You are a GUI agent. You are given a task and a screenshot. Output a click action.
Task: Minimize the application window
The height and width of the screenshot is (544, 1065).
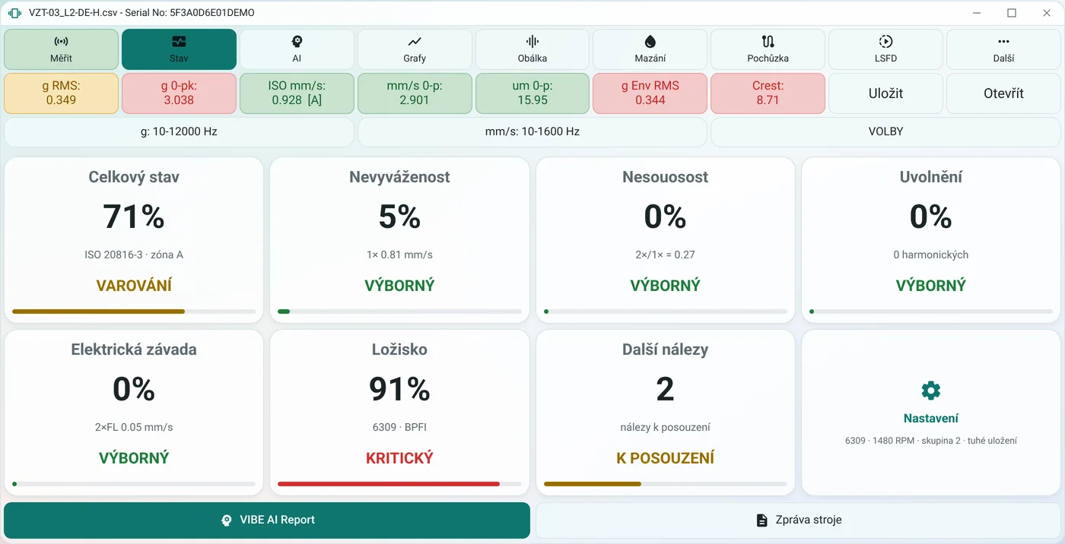[978, 13]
